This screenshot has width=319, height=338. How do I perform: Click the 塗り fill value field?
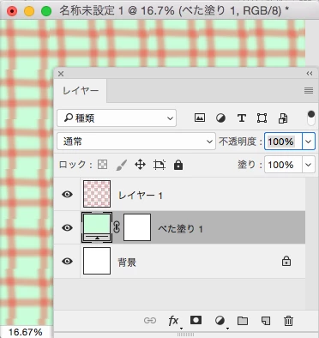click(x=283, y=165)
